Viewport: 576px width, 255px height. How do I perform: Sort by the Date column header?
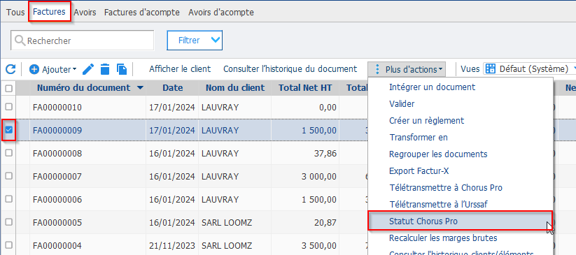point(173,88)
